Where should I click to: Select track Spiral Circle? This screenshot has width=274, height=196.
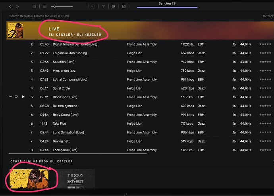coord(61,88)
